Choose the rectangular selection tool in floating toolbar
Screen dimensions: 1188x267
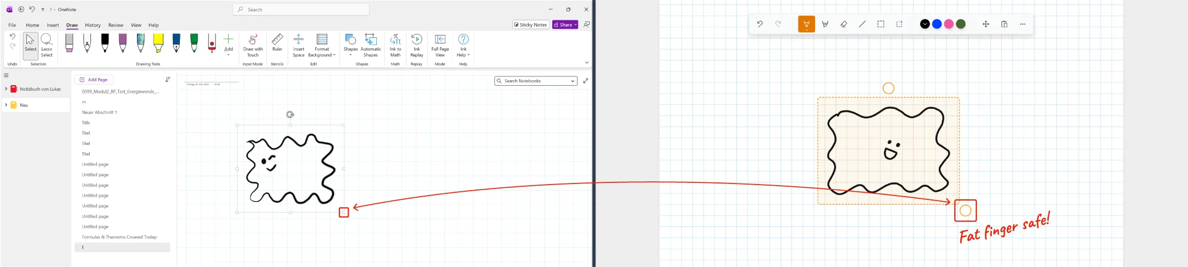click(x=881, y=24)
